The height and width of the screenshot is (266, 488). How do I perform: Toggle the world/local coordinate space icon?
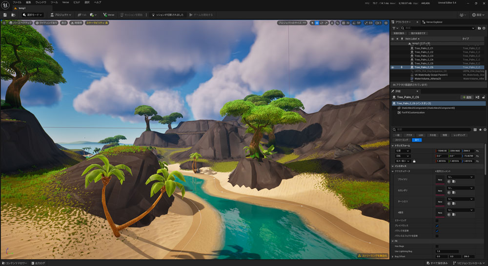pyautogui.click(x=332, y=23)
